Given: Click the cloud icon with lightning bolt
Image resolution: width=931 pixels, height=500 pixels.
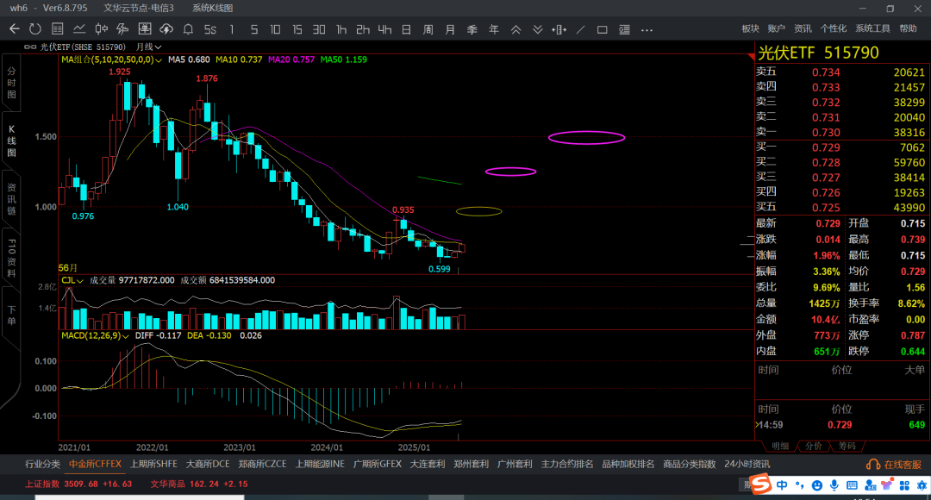Looking at the screenshot, I should (166, 29).
